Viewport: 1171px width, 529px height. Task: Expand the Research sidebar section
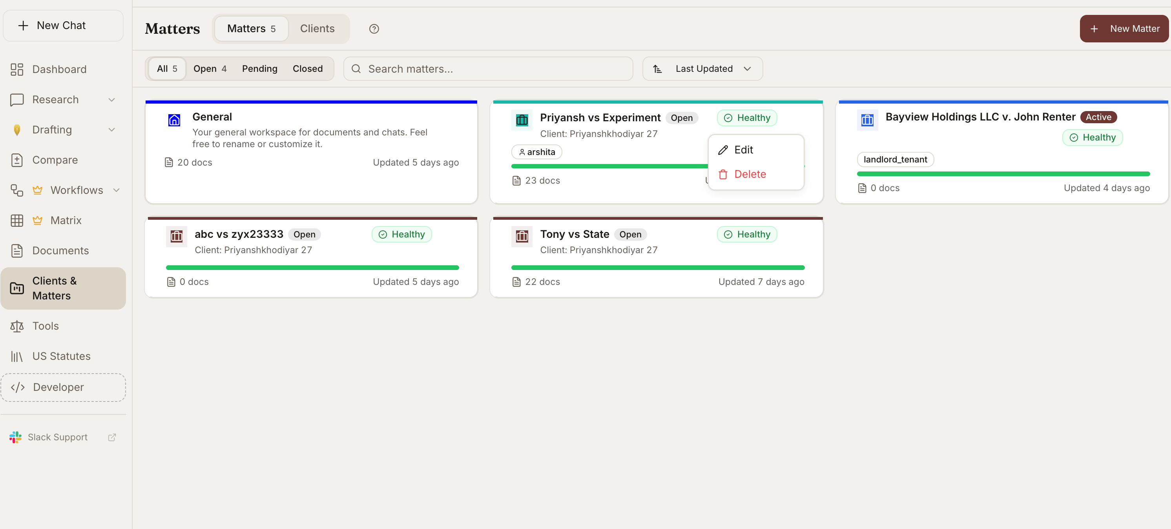(111, 100)
